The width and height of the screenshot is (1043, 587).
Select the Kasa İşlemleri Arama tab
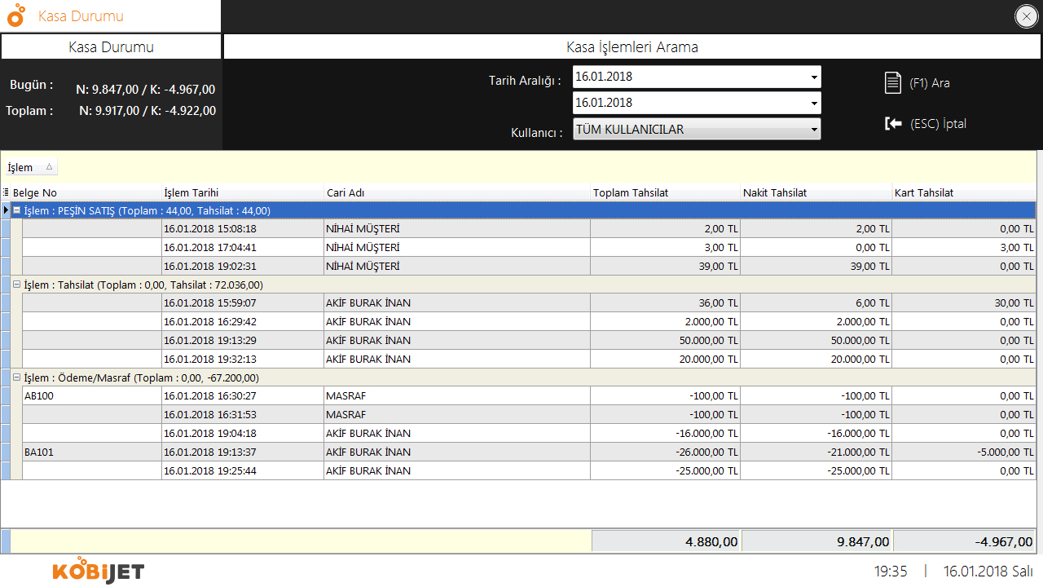632,46
